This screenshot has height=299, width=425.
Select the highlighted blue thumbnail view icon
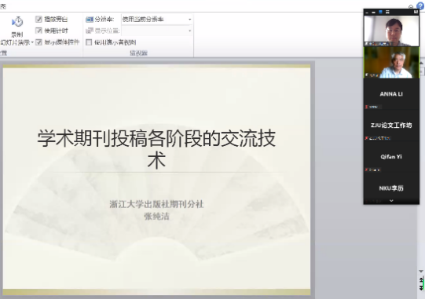pos(380,13)
